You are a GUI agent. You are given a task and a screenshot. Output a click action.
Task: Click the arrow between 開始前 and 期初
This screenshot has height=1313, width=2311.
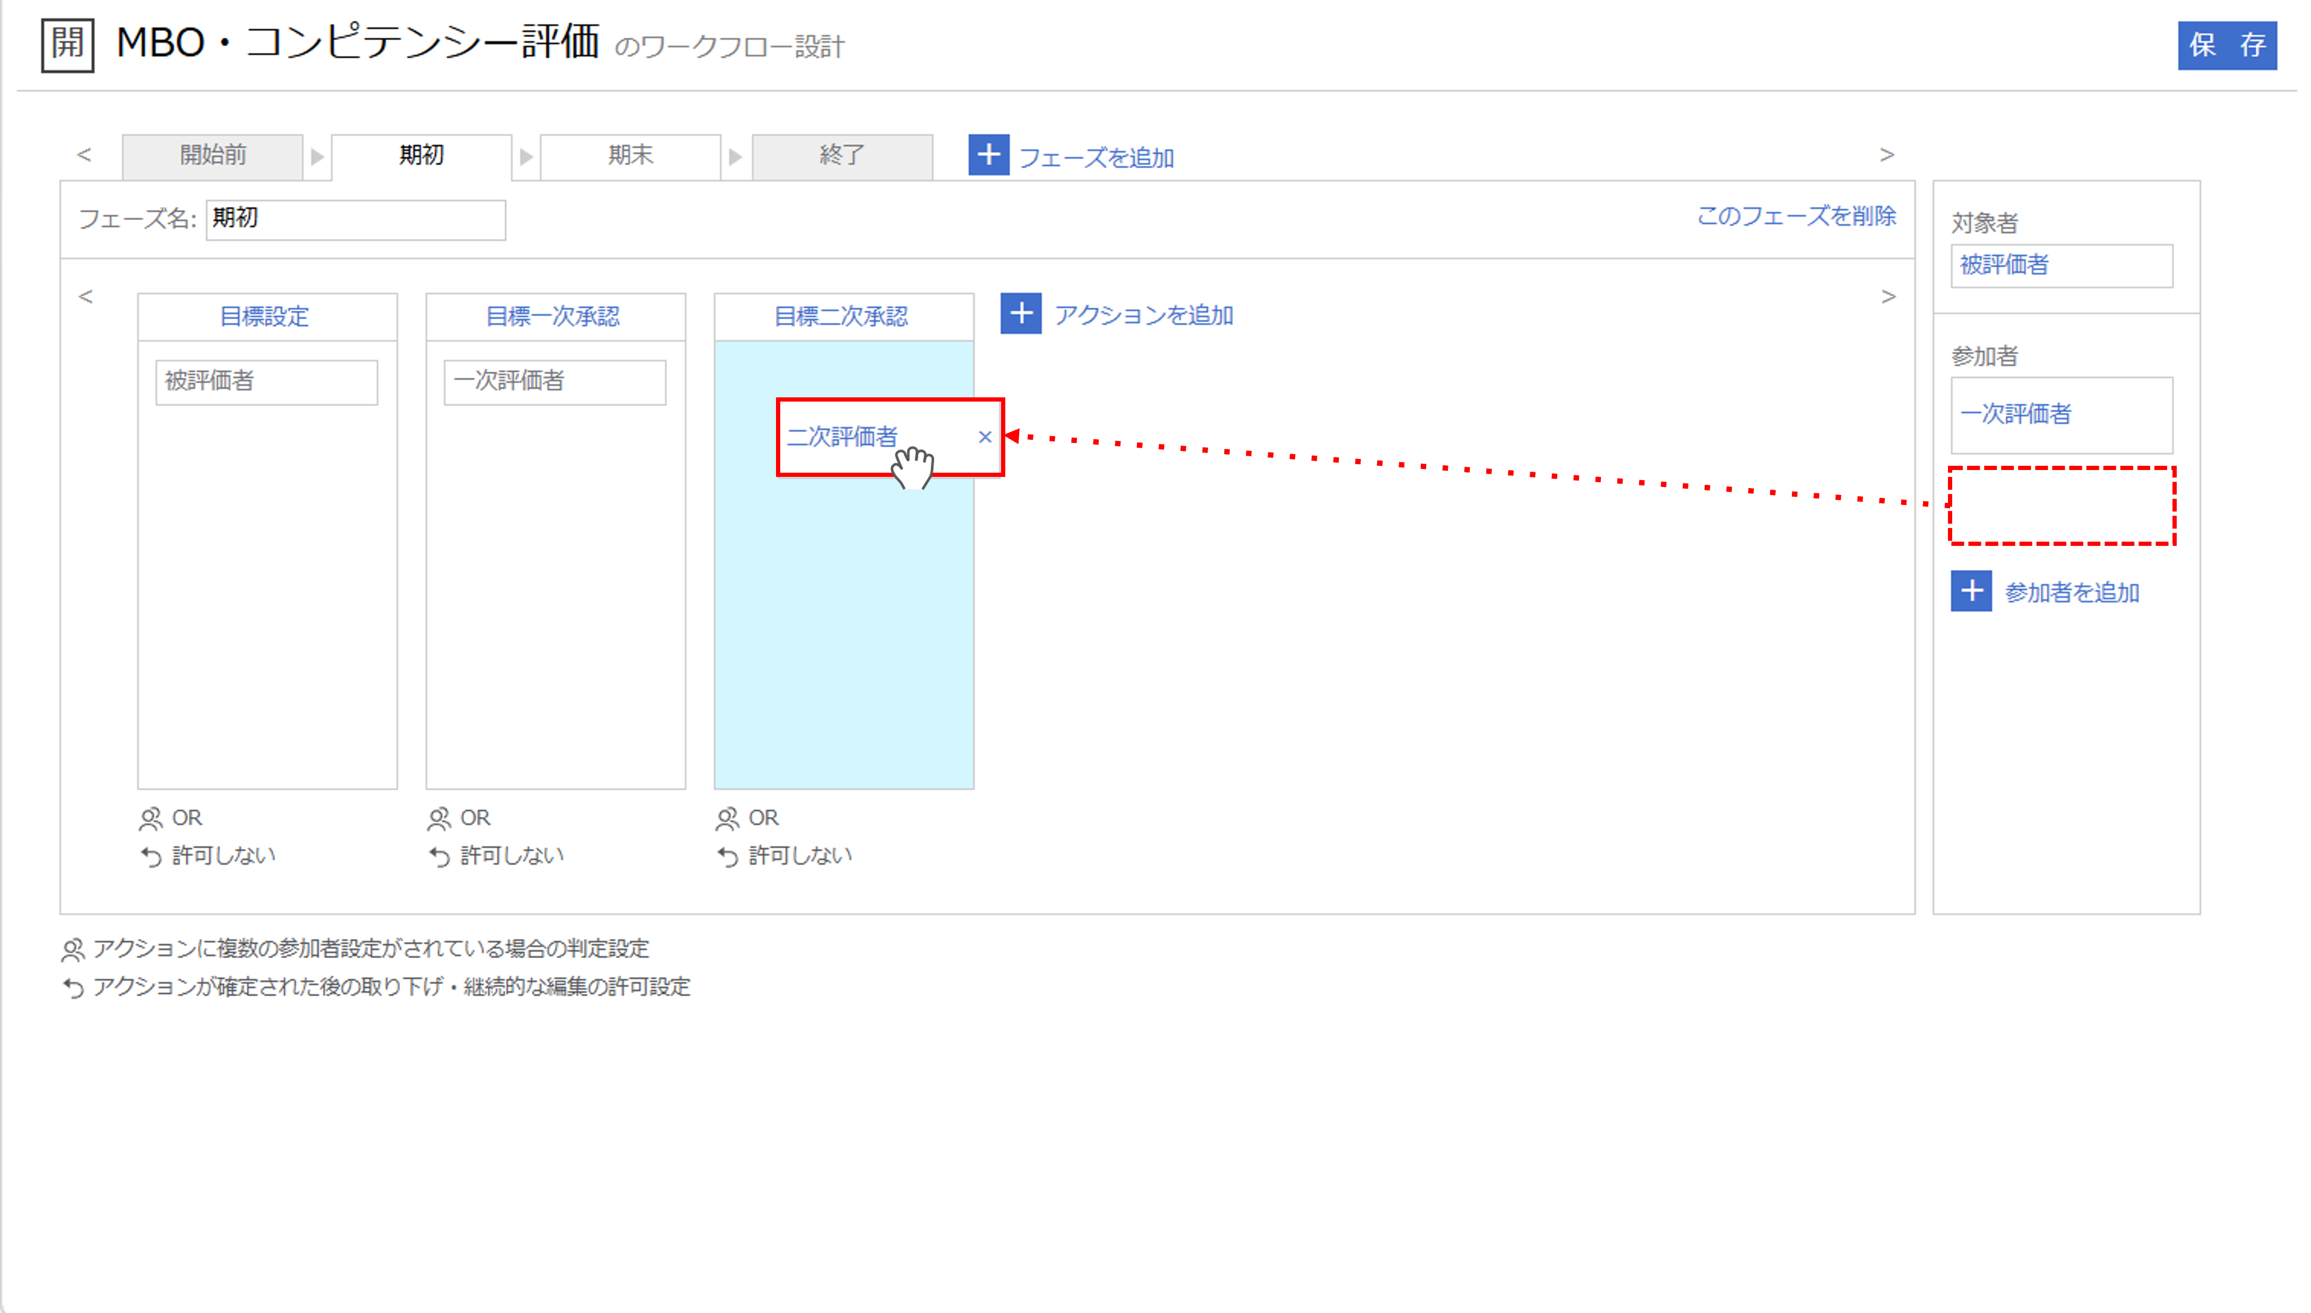tap(317, 157)
